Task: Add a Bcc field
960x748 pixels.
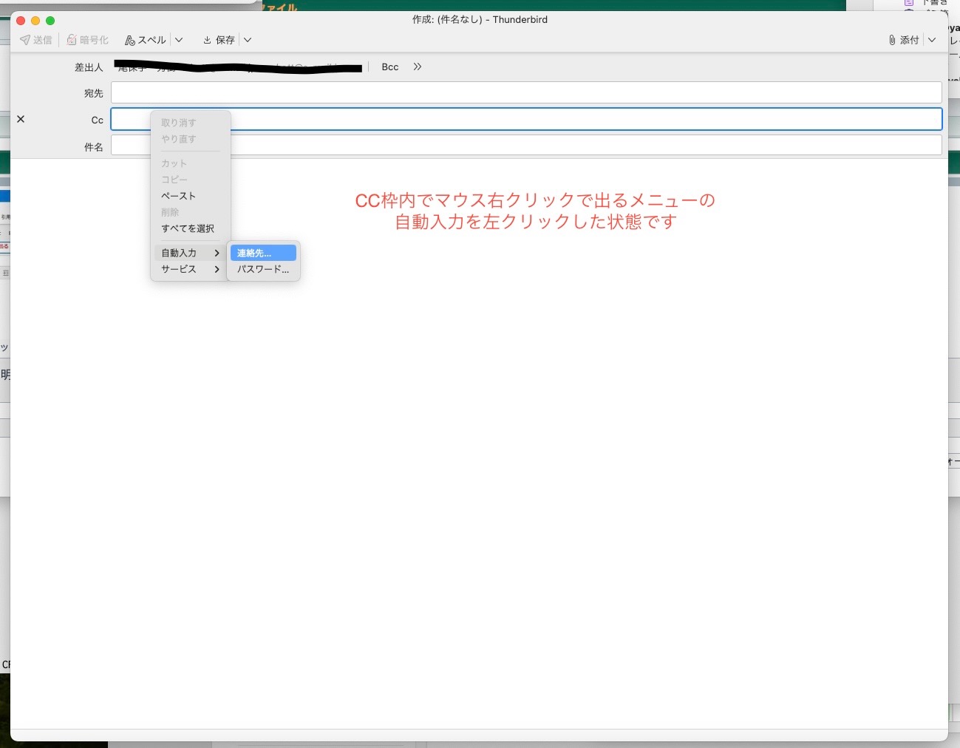Action: point(389,67)
